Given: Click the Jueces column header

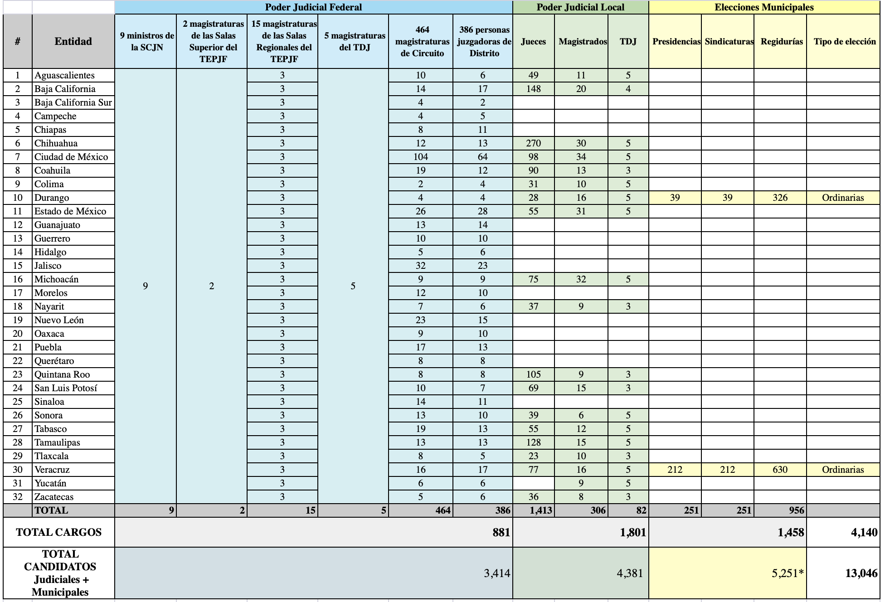Looking at the screenshot, I should pyautogui.click(x=533, y=41).
